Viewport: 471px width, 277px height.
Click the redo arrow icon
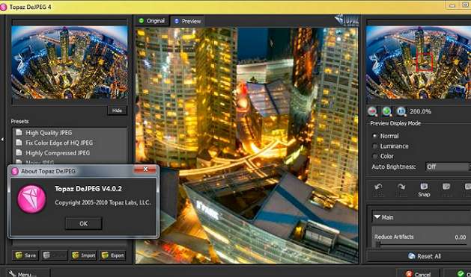coord(401,187)
